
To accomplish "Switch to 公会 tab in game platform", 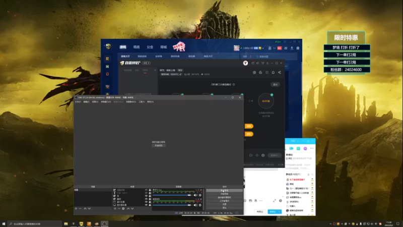I will (150, 47).
